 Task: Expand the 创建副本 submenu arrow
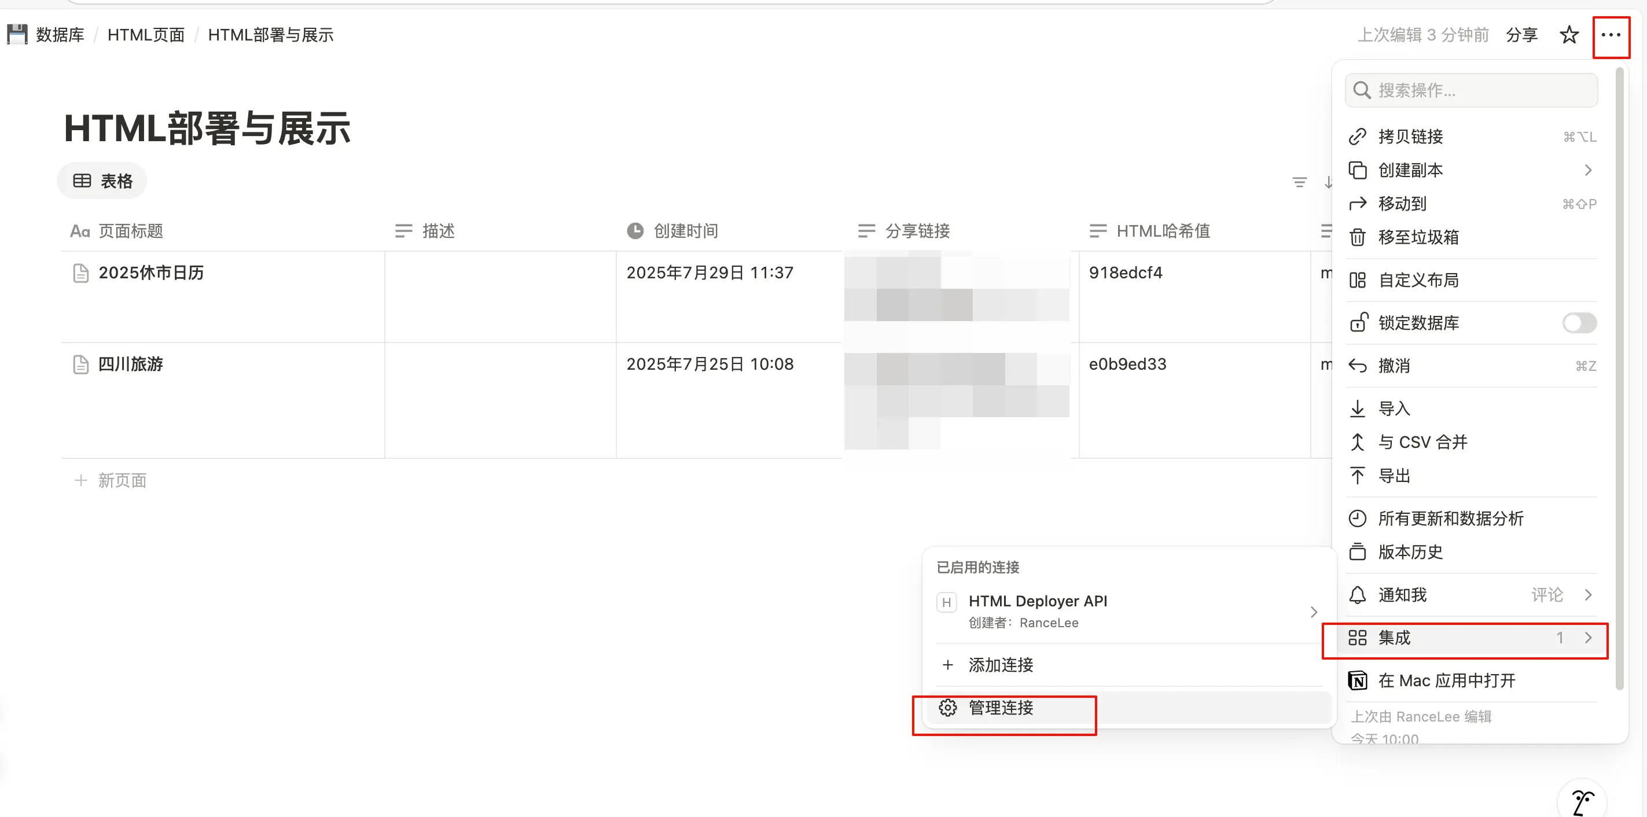tap(1588, 170)
